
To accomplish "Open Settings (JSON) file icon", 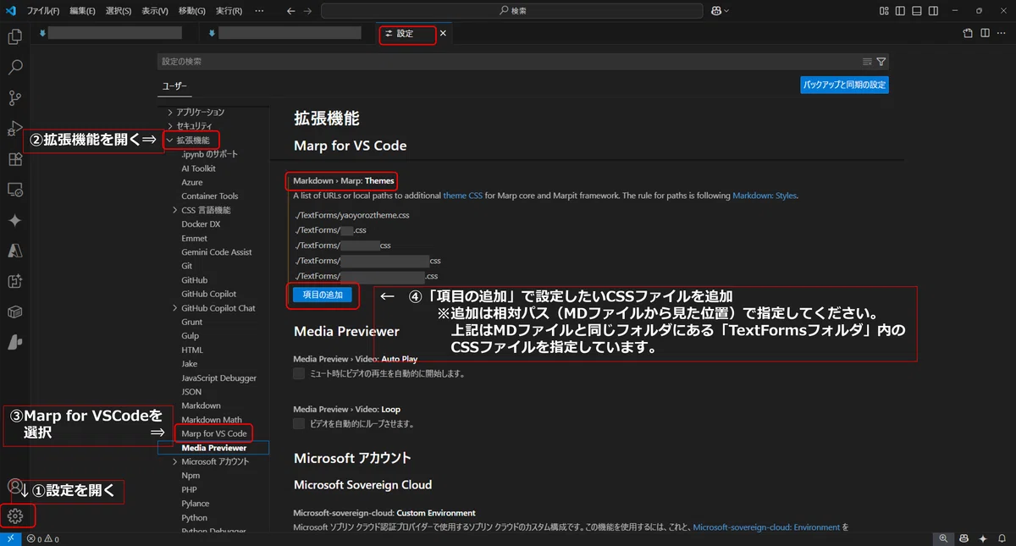I will [x=968, y=33].
